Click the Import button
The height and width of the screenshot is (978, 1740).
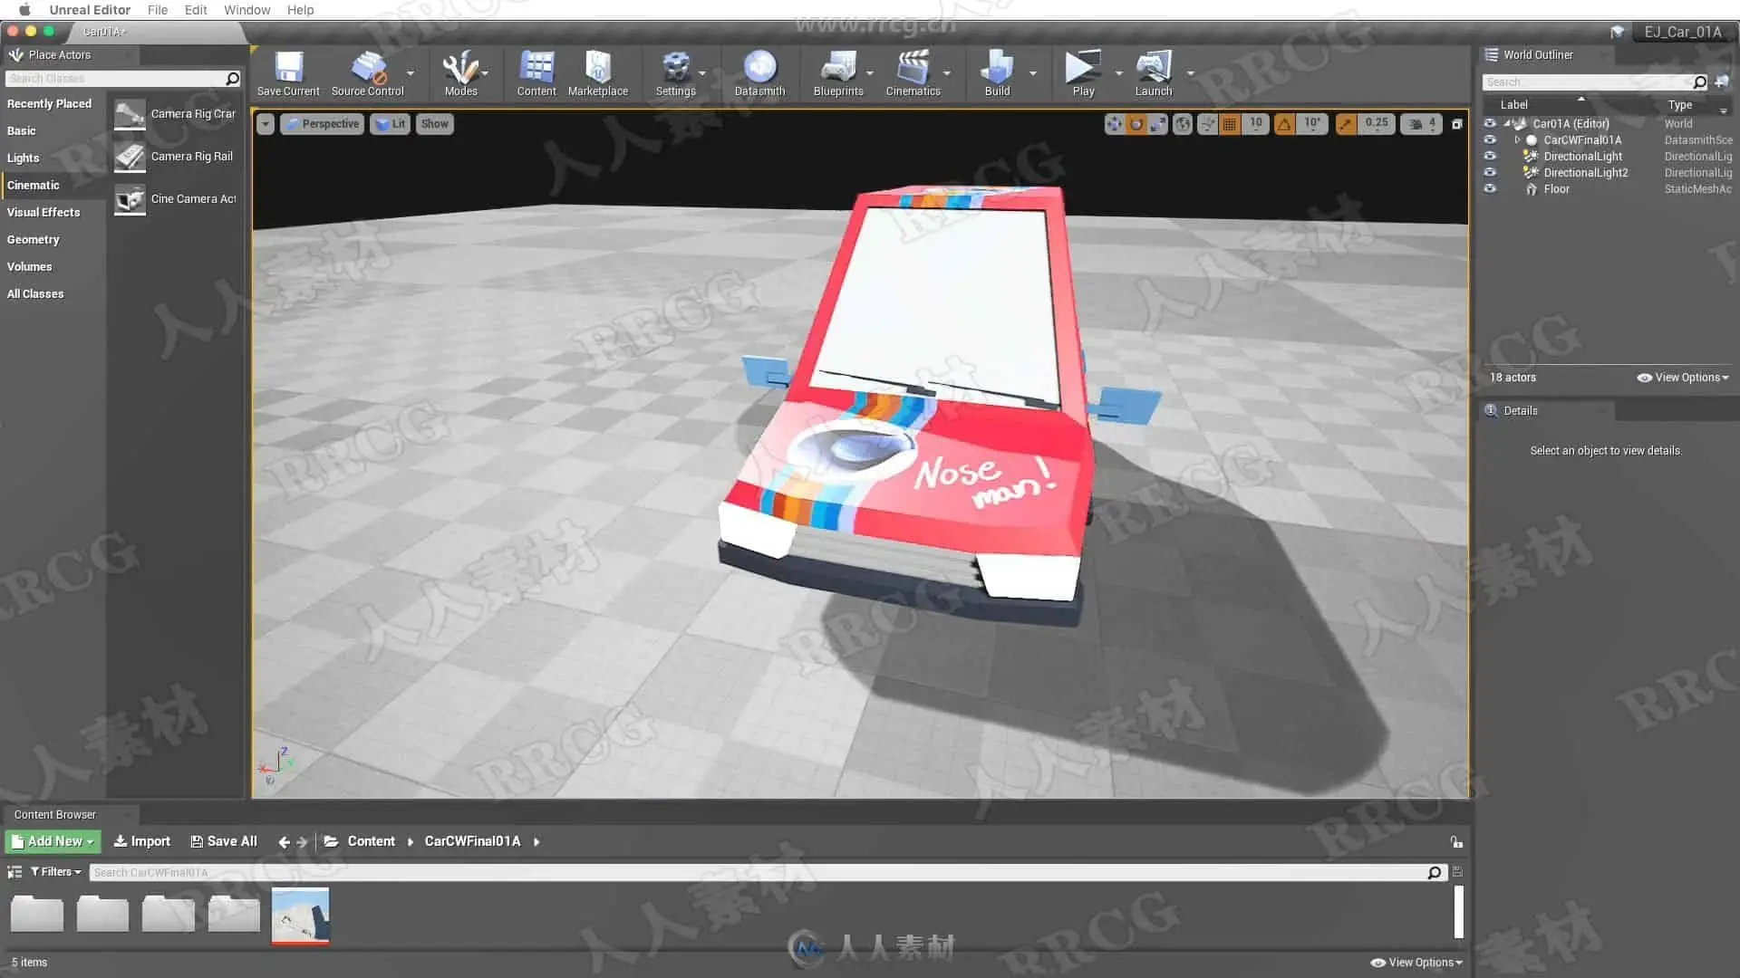point(141,841)
